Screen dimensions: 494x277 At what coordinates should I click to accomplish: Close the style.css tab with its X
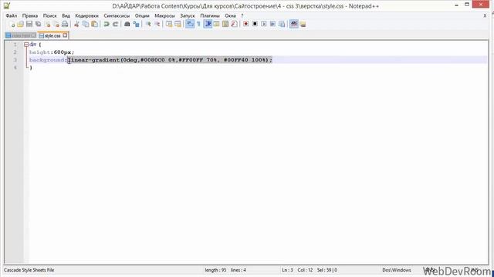[x=65, y=35]
